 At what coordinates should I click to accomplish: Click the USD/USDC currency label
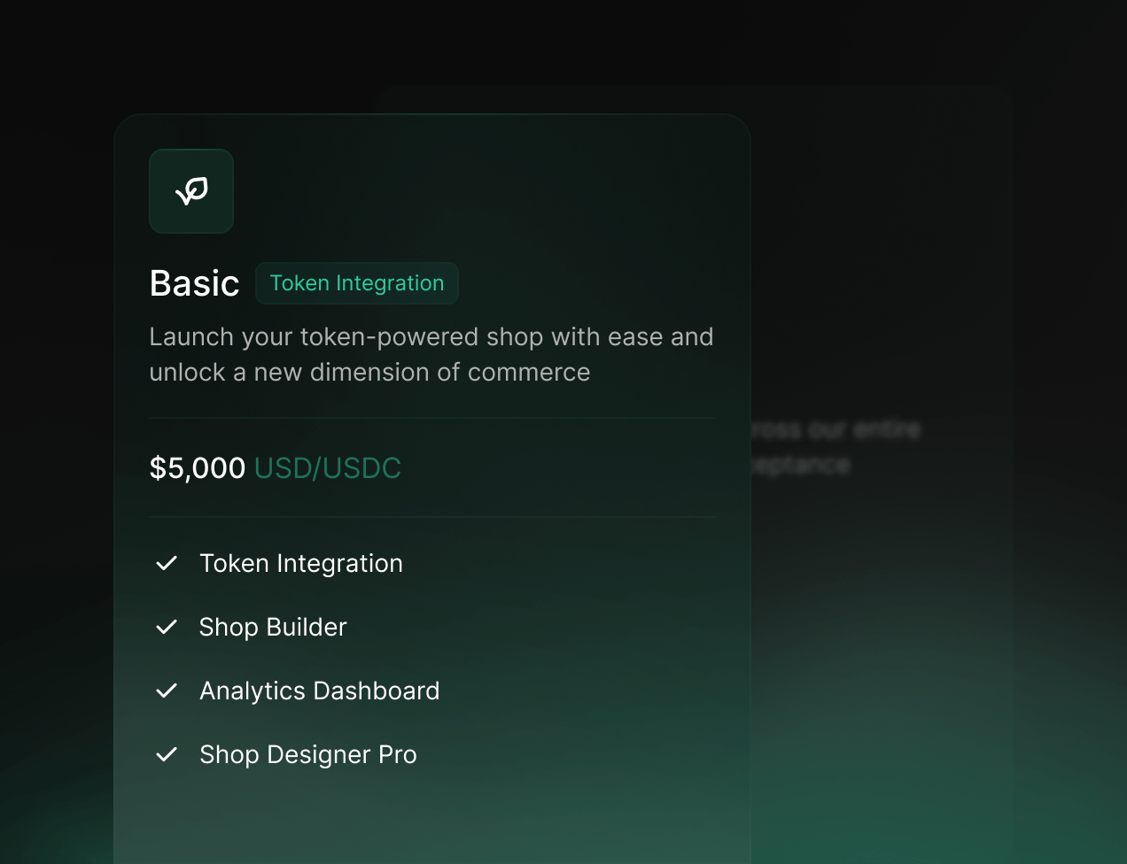(328, 467)
